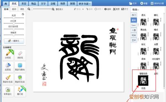Open the dropdown arrow beside 撤销
This screenshot has height=102, width=166.
[x=83, y=9]
